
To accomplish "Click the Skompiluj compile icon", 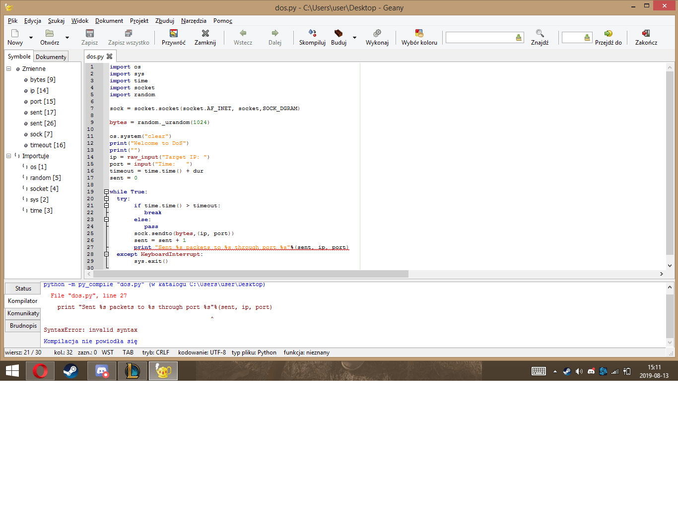I will (x=312, y=33).
